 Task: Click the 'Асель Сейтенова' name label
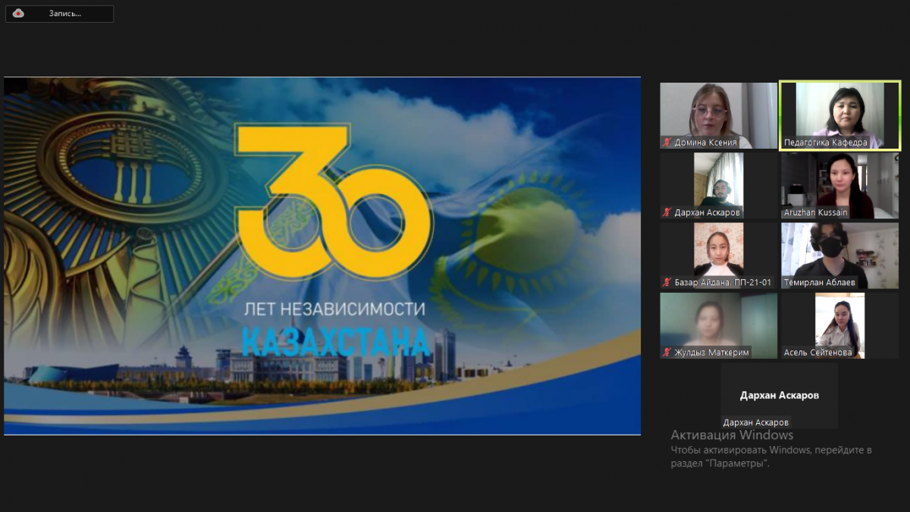pos(818,352)
